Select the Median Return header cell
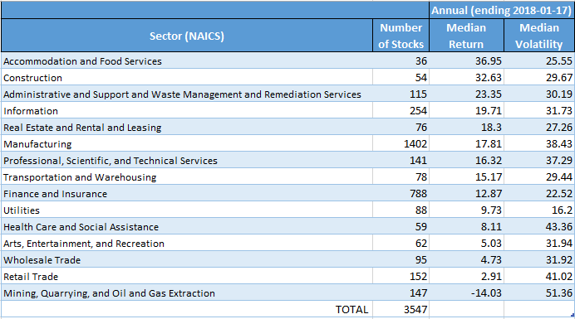Viewport: 575px width, 319px height. (x=466, y=36)
